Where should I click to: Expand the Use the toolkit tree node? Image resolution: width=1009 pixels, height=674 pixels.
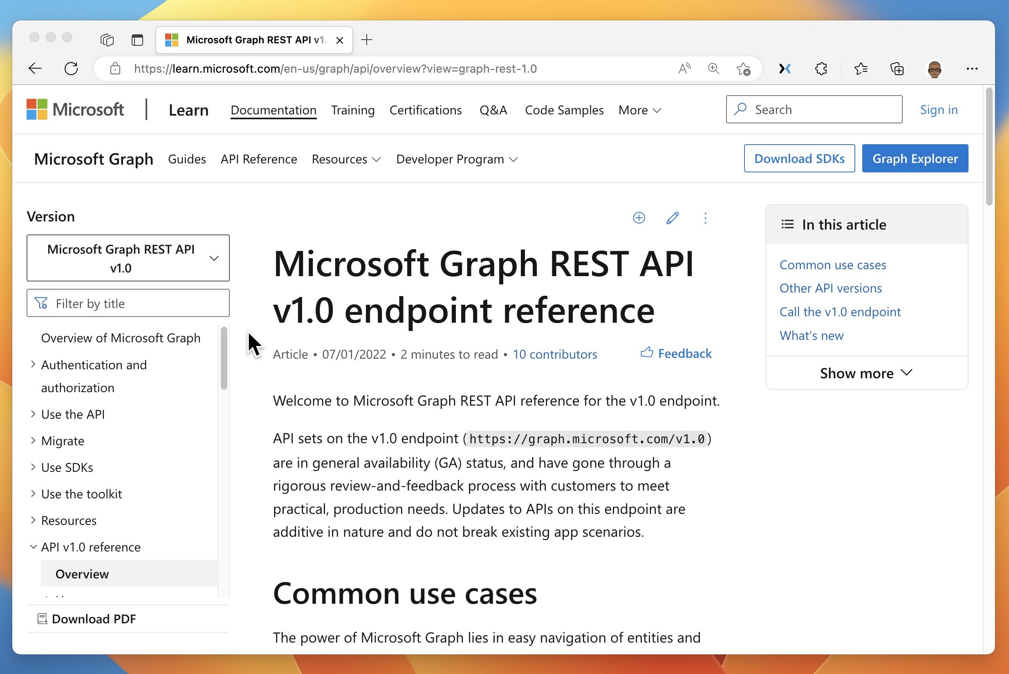(33, 493)
